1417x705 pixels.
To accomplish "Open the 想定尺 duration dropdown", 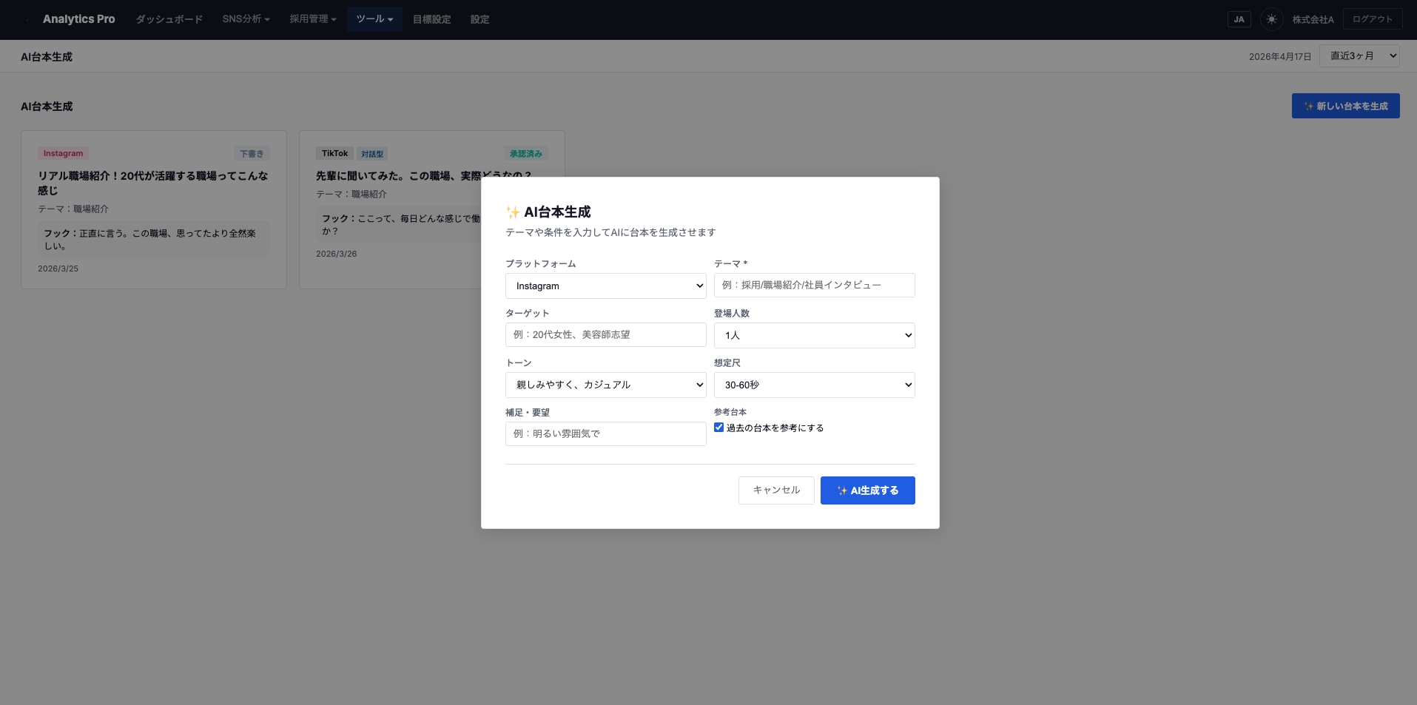I will (x=814, y=385).
